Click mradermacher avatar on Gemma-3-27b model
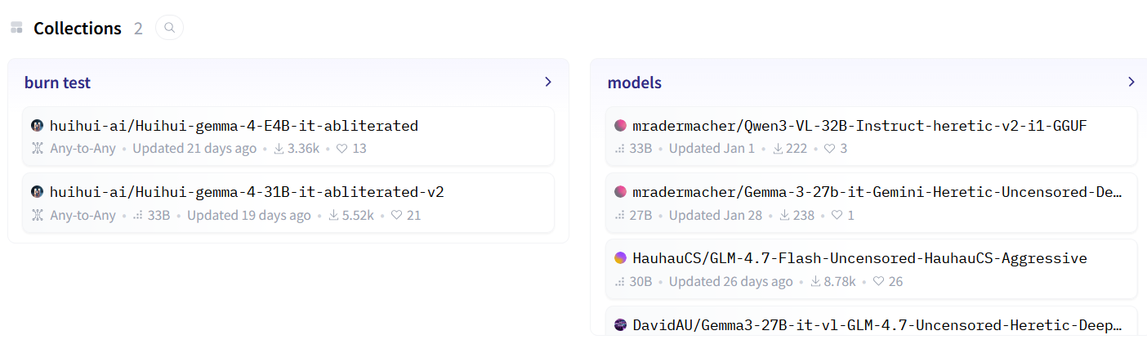 coord(620,192)
